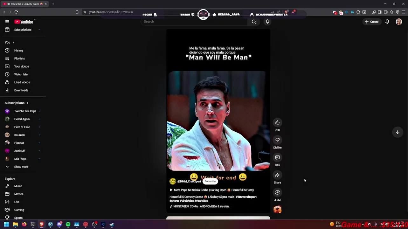Open the sound avatar below remix
The width and height of the screenshot is (408, 229).
(x=277, y=209)
